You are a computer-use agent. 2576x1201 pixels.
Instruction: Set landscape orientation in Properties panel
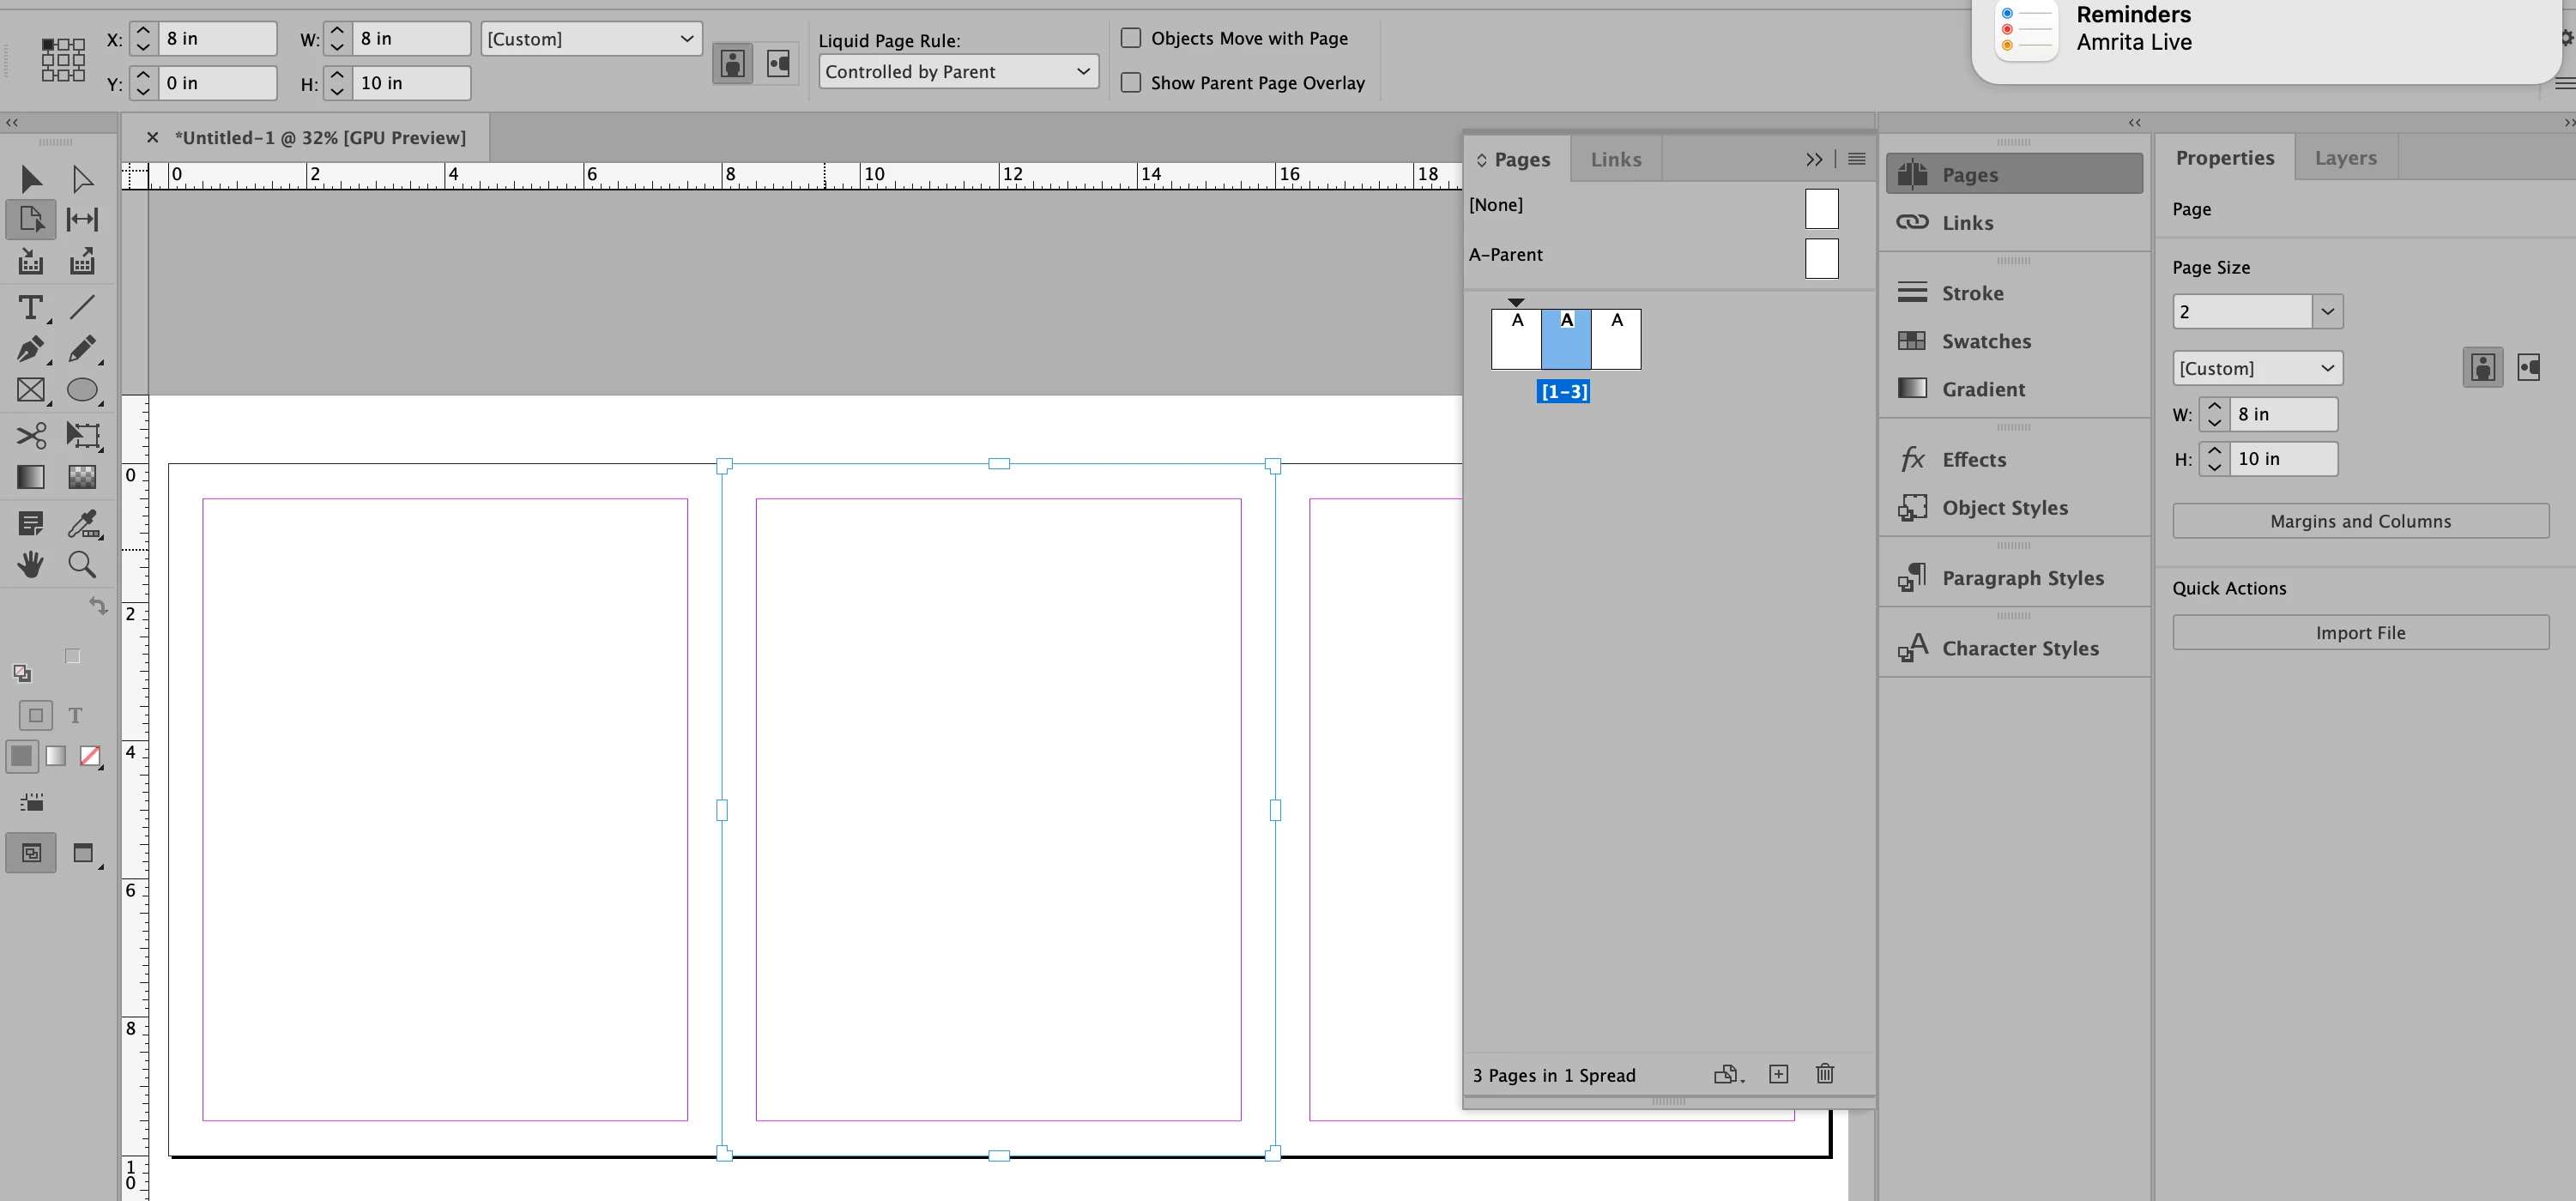tap(2529, 368)
